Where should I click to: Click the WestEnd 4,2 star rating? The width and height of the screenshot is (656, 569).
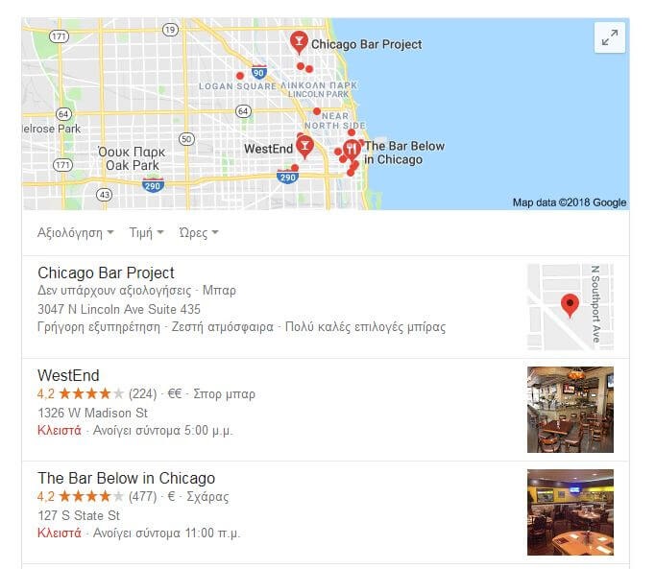coord(81,393)
